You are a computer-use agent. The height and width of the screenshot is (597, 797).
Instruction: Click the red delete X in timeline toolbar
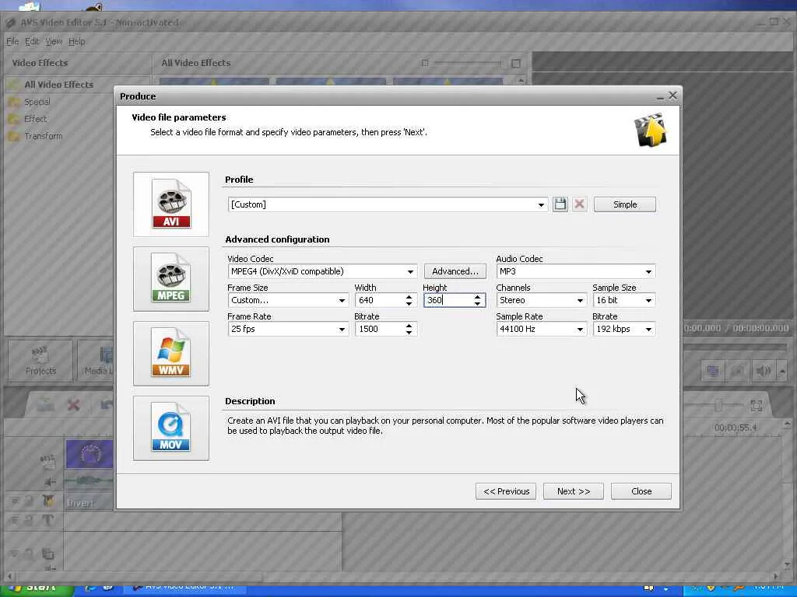pyautogui.click(x=74, y=404)
